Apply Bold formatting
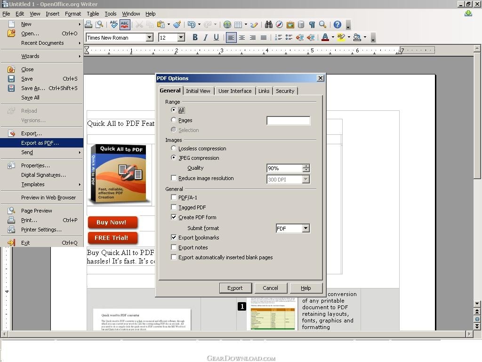Screen dimensions: 482x362 click(x=195, y=37)
